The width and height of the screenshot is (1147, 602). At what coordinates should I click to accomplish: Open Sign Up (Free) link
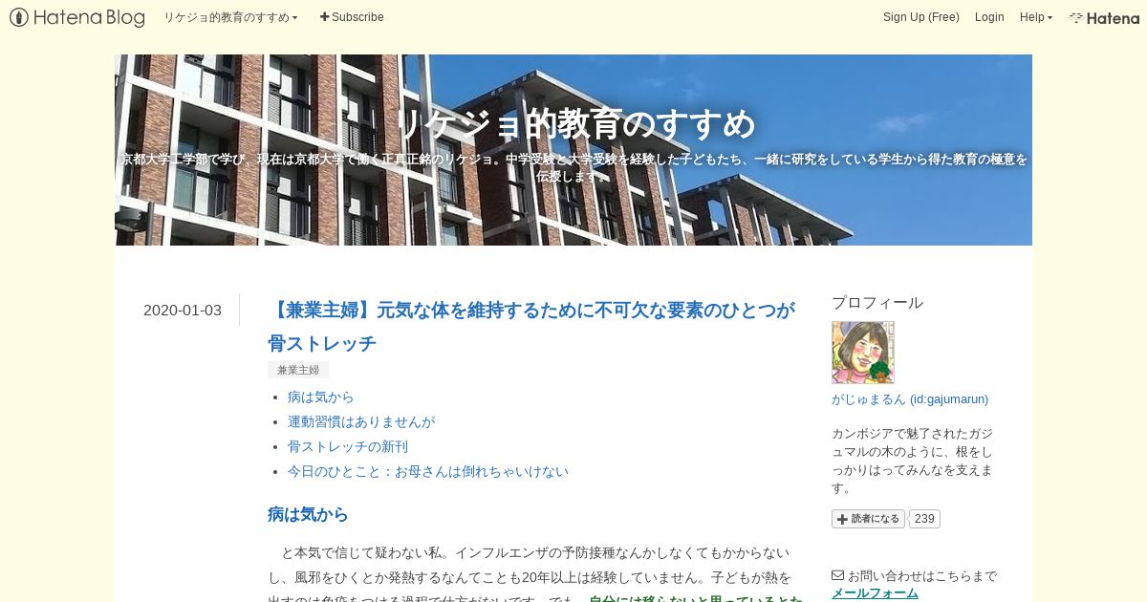[920, 17]
